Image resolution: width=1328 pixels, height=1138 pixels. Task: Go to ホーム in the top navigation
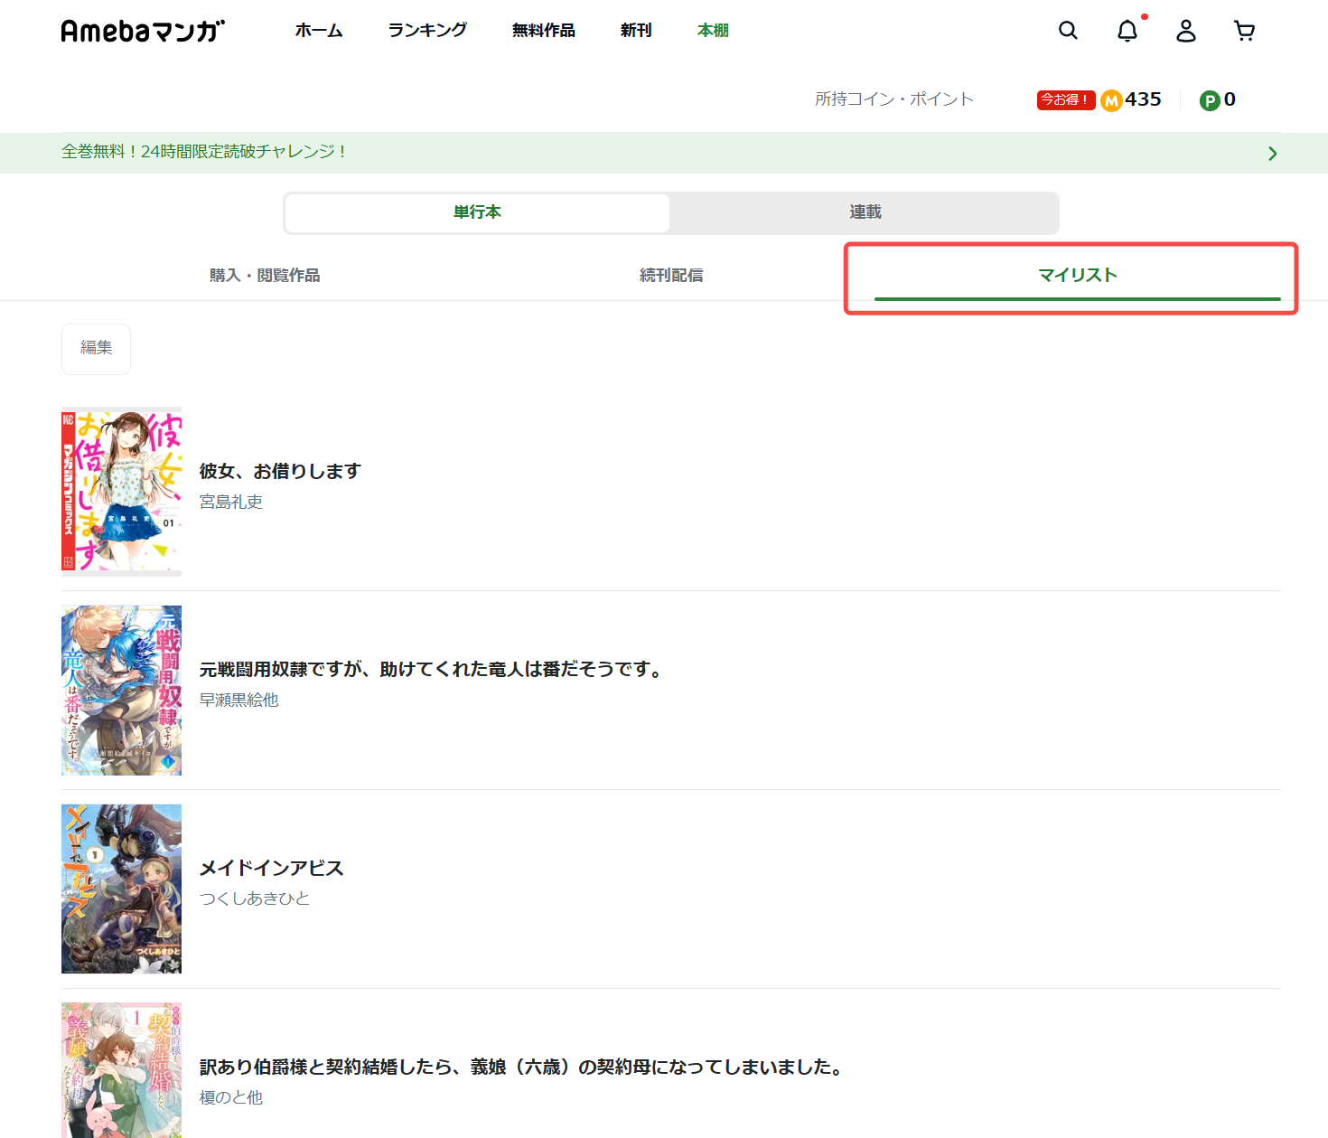coord(319,31)
